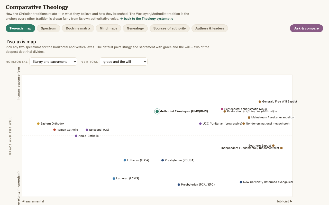Click the Comparative Theology page title
Screen dimensions: 329x205
point(37,7)
